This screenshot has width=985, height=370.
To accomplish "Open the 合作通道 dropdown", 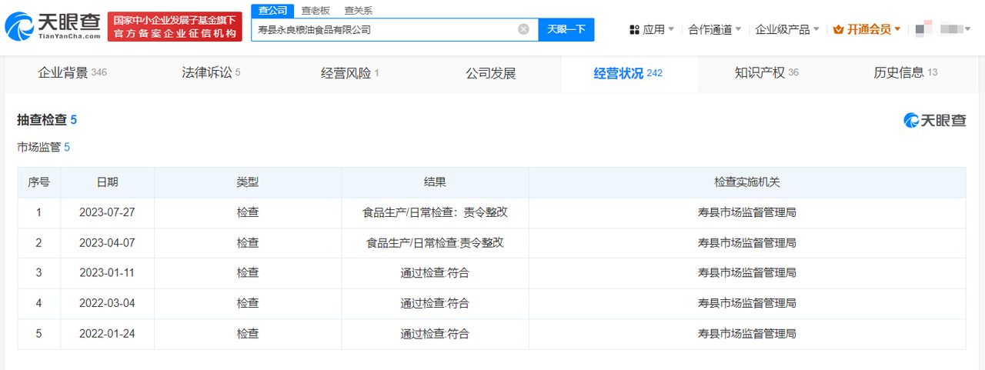I will (714, 29).
